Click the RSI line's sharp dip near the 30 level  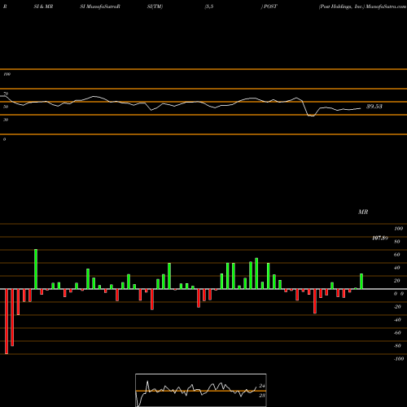point(311,115)
